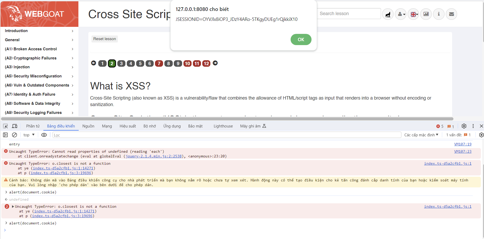
Task: Open lesson page 9
Action: [x=178, y=63]
